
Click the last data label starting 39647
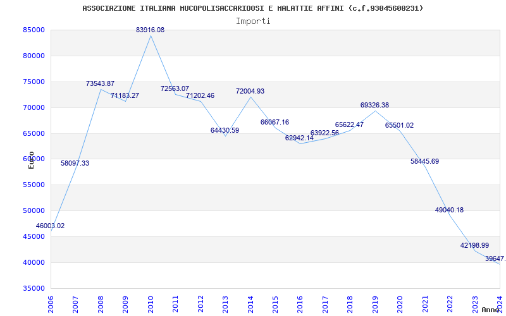(495, 258)
